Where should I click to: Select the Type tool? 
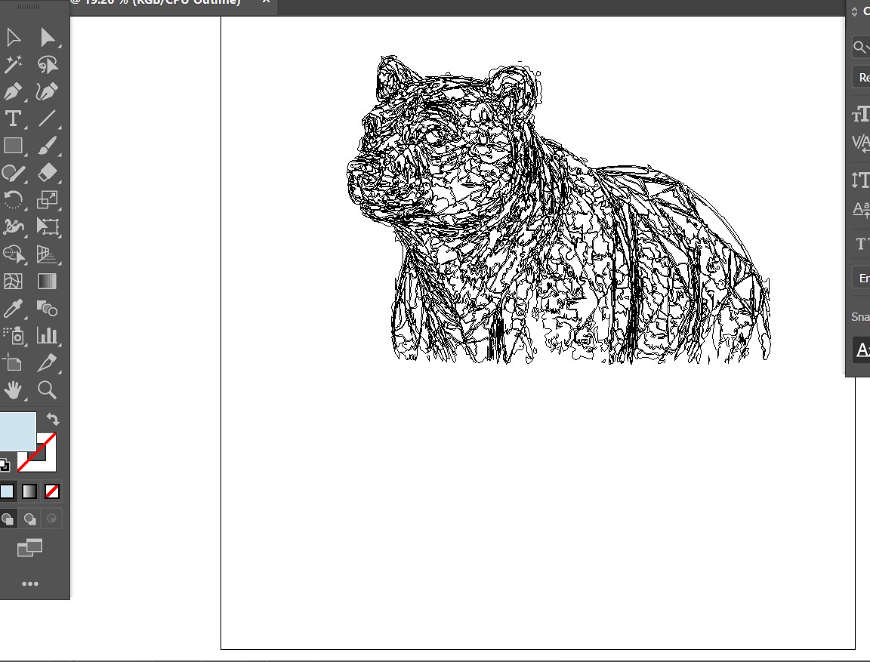(14, 118)
